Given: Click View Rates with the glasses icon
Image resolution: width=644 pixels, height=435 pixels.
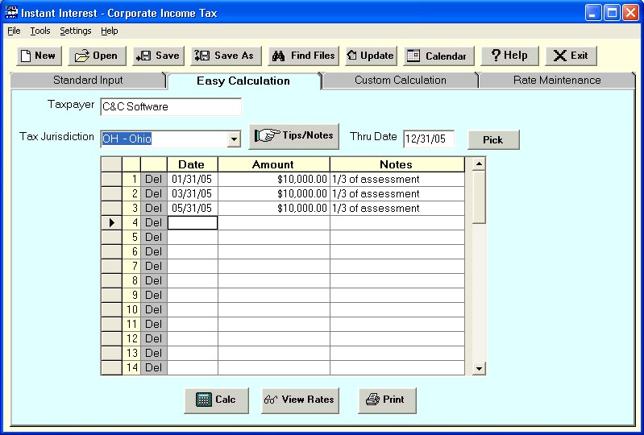Looking at the screenshot, I should [x=300, y=400].
